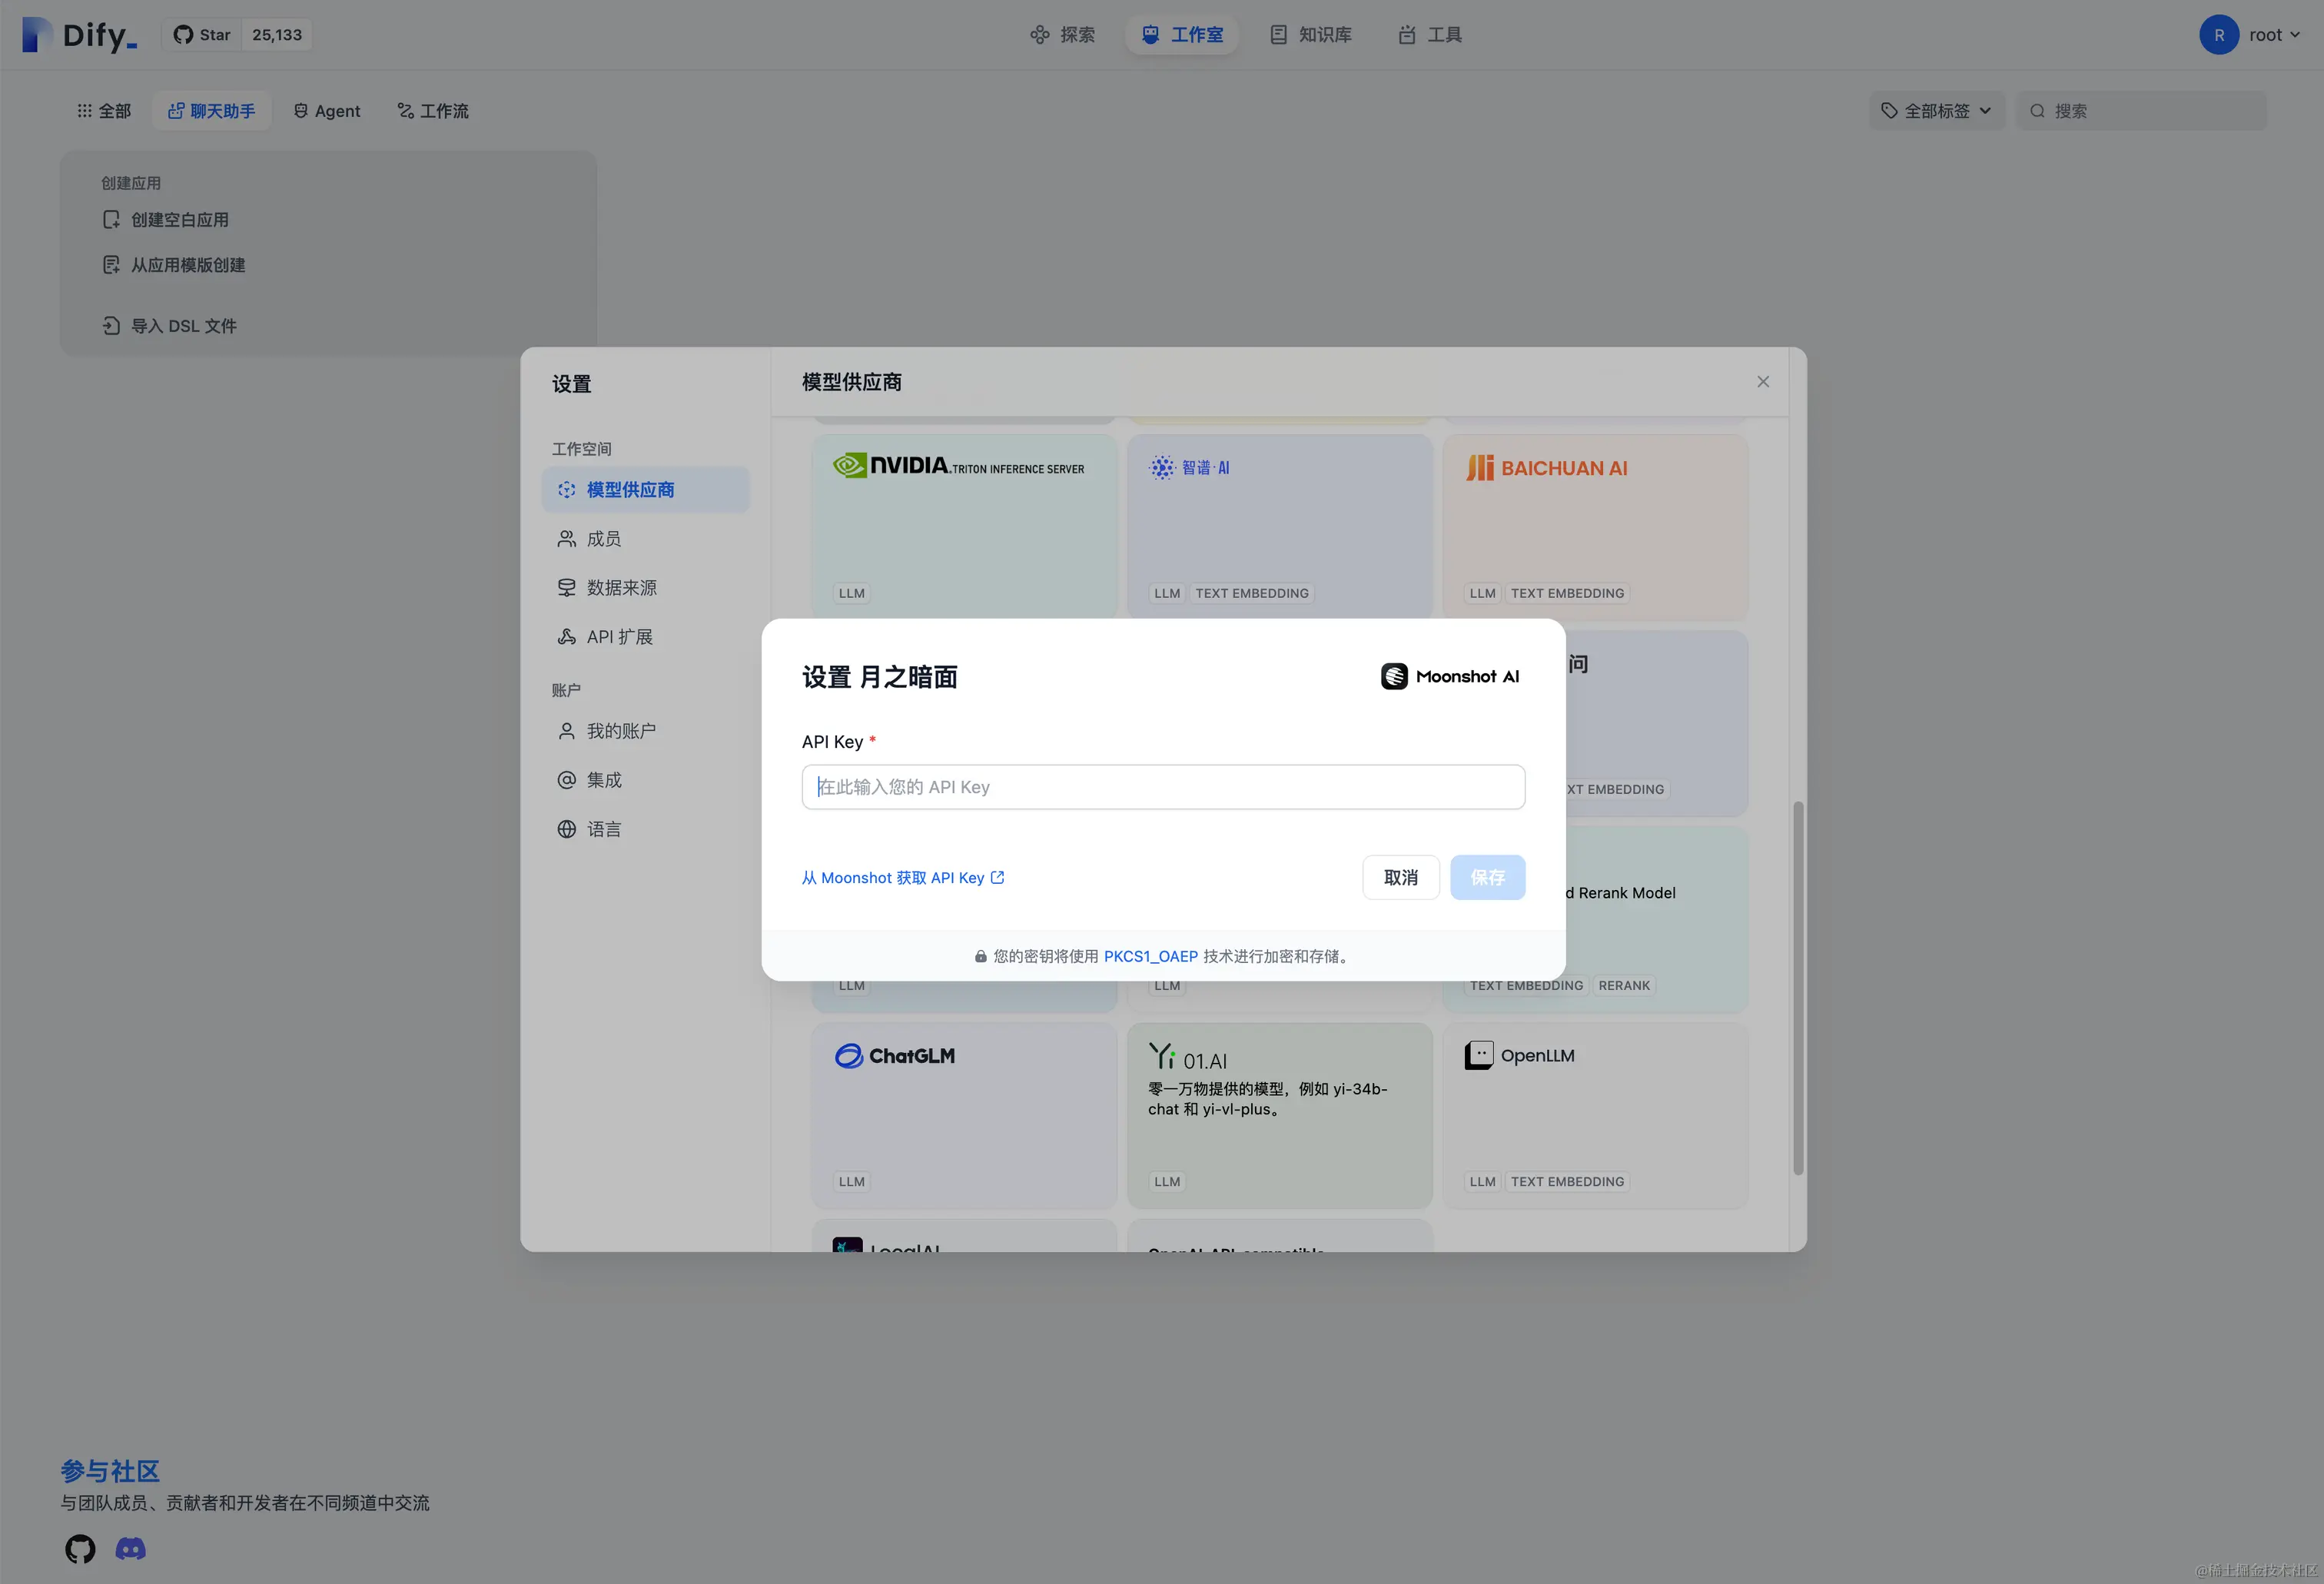Select 成员 in settings sidebar
The image size is (2324, 1584).
tap(646, 539)
